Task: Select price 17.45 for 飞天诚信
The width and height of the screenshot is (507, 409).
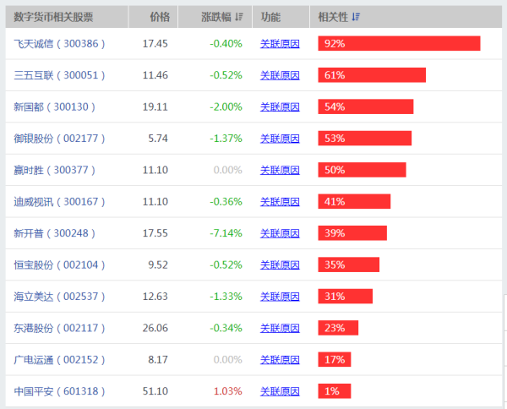Action: (155, 44)
